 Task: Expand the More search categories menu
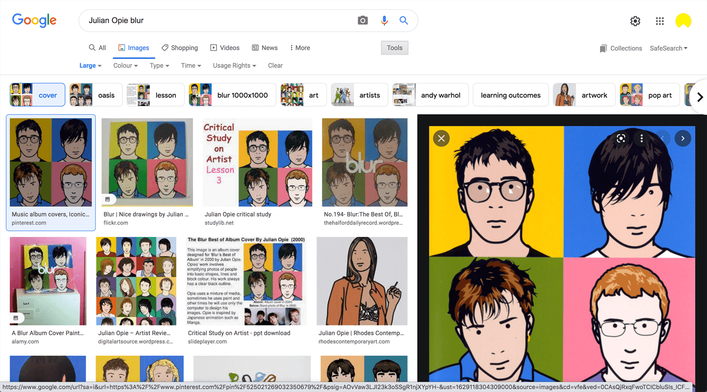pos(300,48)
